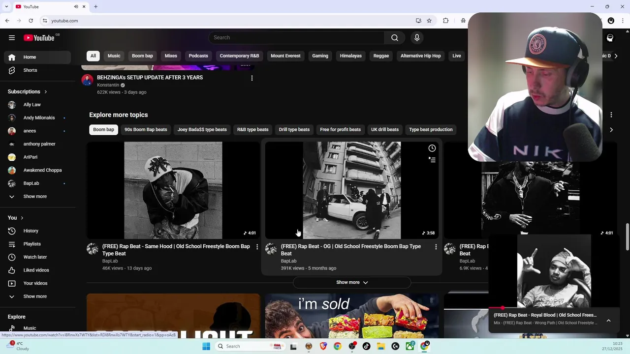The height and width of the screenshot is (354, 630).
Task: Add OG beat video to Watch later
Action: click(x=432, y=148)
